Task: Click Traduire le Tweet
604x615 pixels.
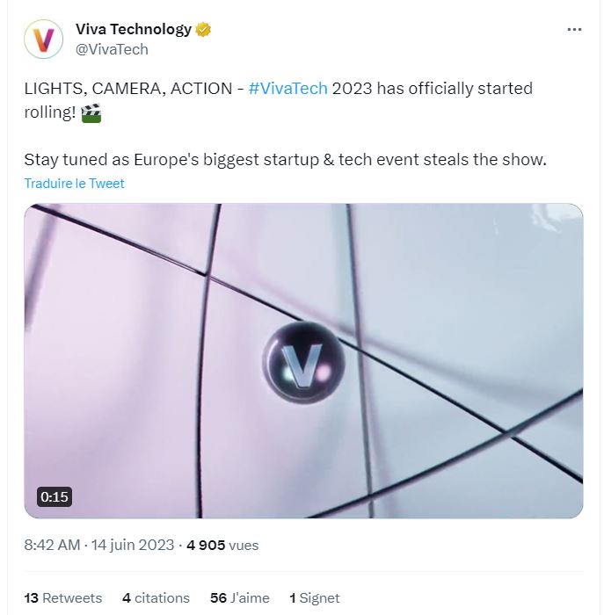Action: tap(74, 184)
